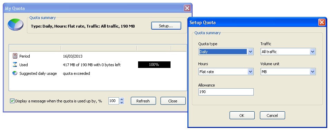Click the 100% usage progress bar
Image resolution: width=330 pixels, height=130 pixels.
(154, 64)
